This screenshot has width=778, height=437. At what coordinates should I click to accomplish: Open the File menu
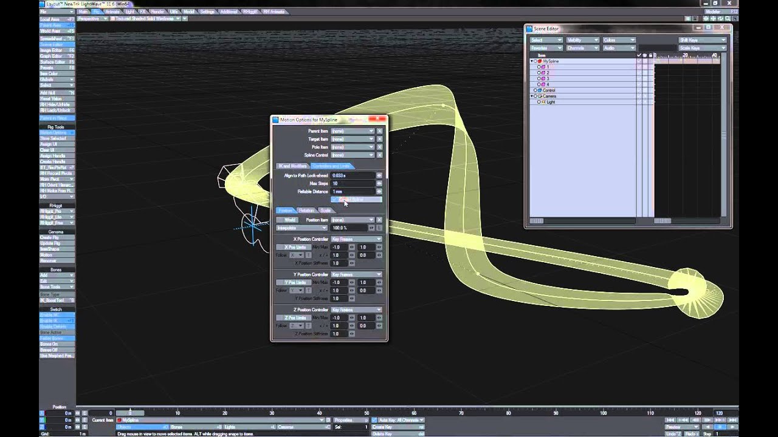coord(57,12)
